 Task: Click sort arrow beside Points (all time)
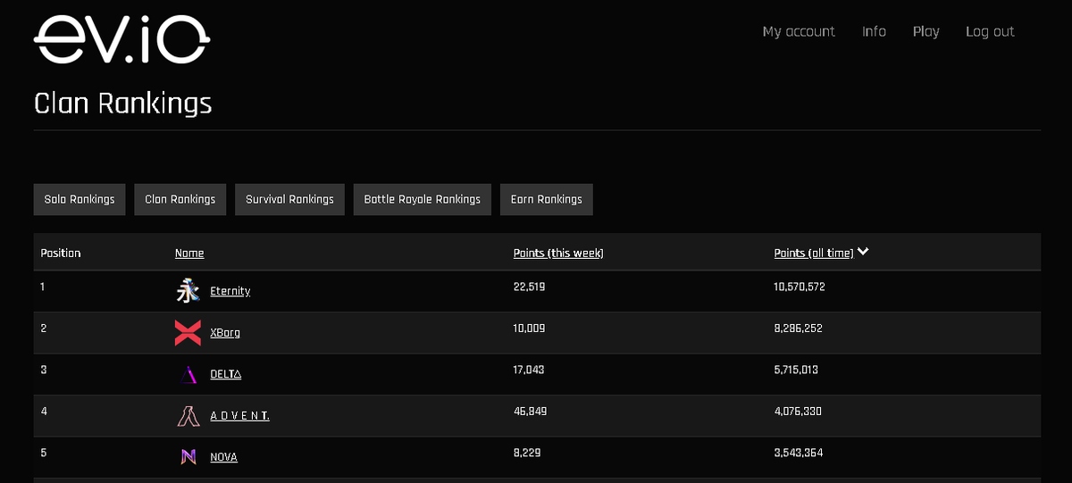pyautogui.click(x=863, y=253)
